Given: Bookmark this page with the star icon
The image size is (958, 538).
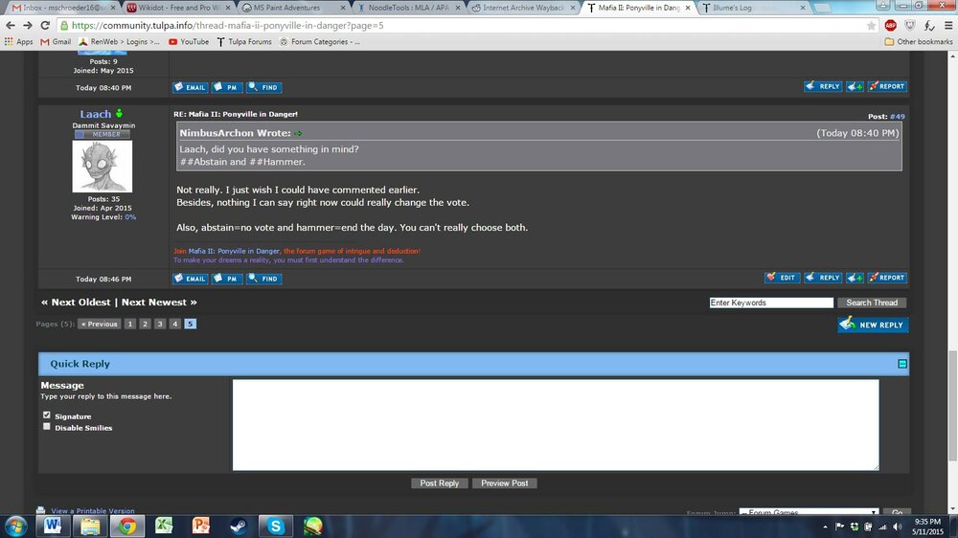Looking at the screenshot, I should [x=871, y=26].
